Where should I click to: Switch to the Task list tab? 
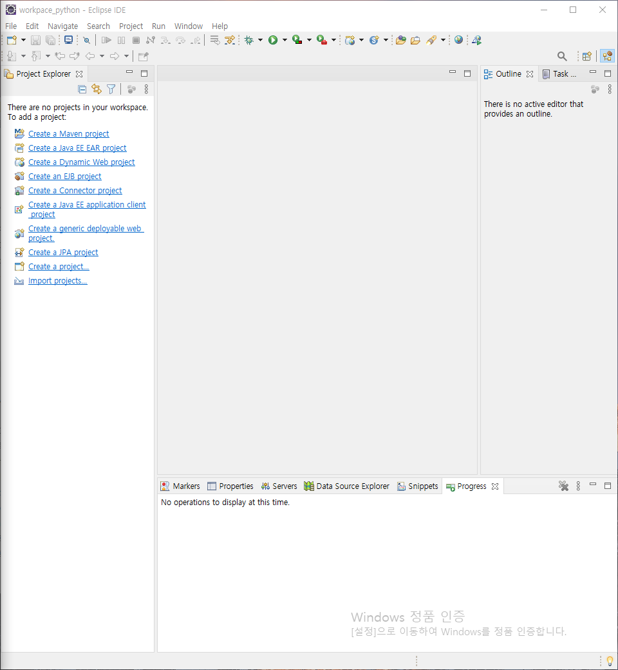(x=559, y=74)
